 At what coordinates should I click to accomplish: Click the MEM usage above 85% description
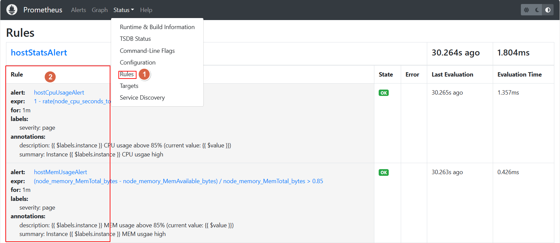tap(126, 225)
